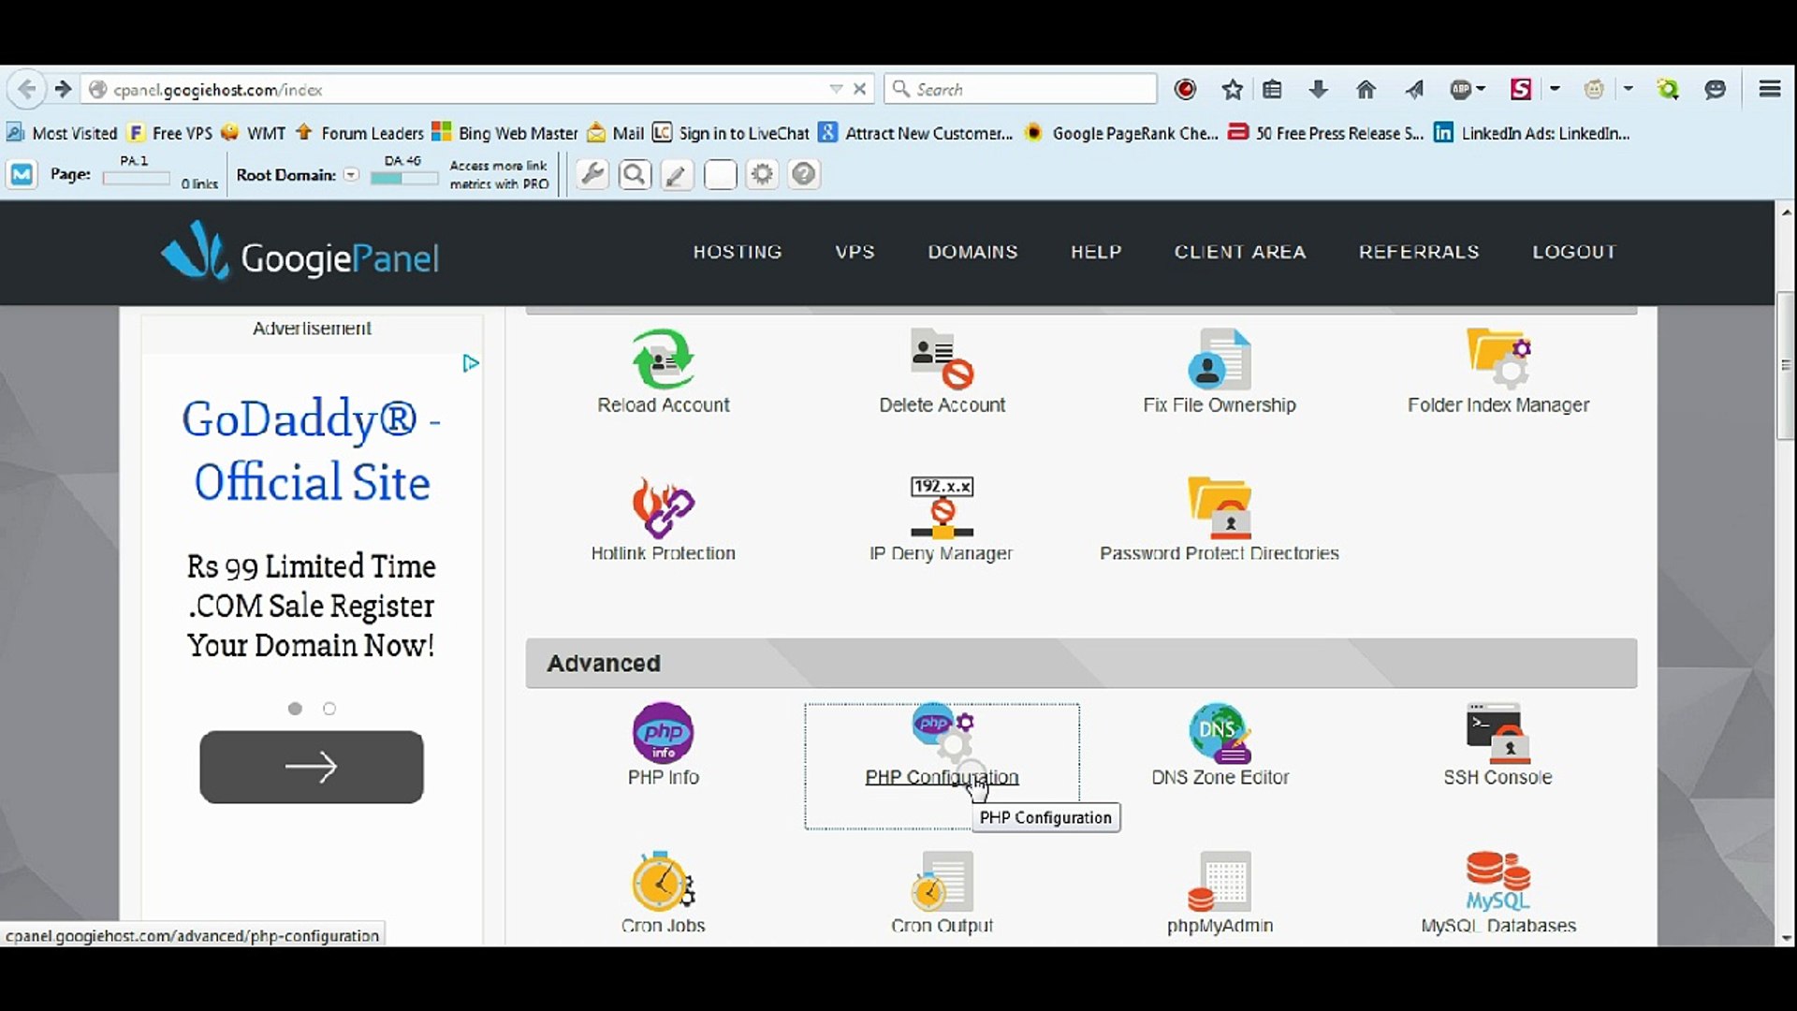Click the MozBar M logo icon
Screen dimensions: 1797x1011
tap(22, 174)
